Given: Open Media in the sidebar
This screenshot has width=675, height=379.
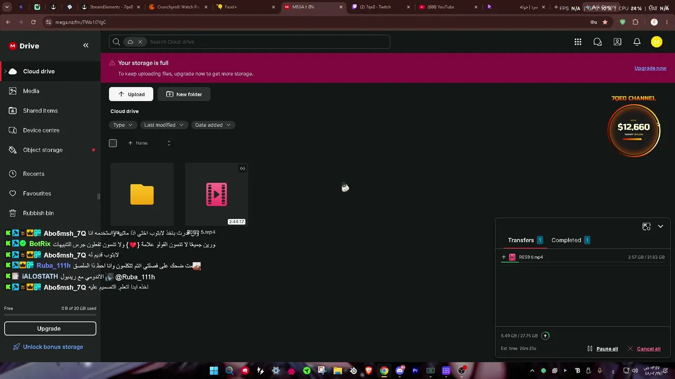Looking at the screenshot, I should tap(50, 91).
